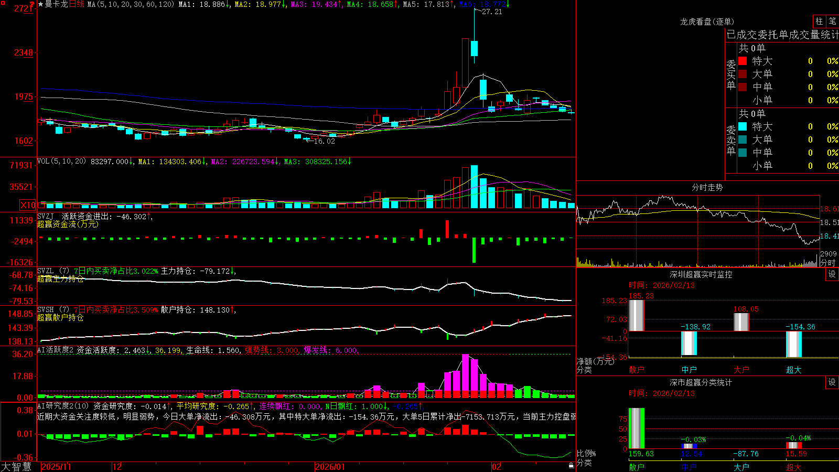Click the 小单 row in 委买单
The height and width of the screenshot is (472, 839).
tap(788, 100)
